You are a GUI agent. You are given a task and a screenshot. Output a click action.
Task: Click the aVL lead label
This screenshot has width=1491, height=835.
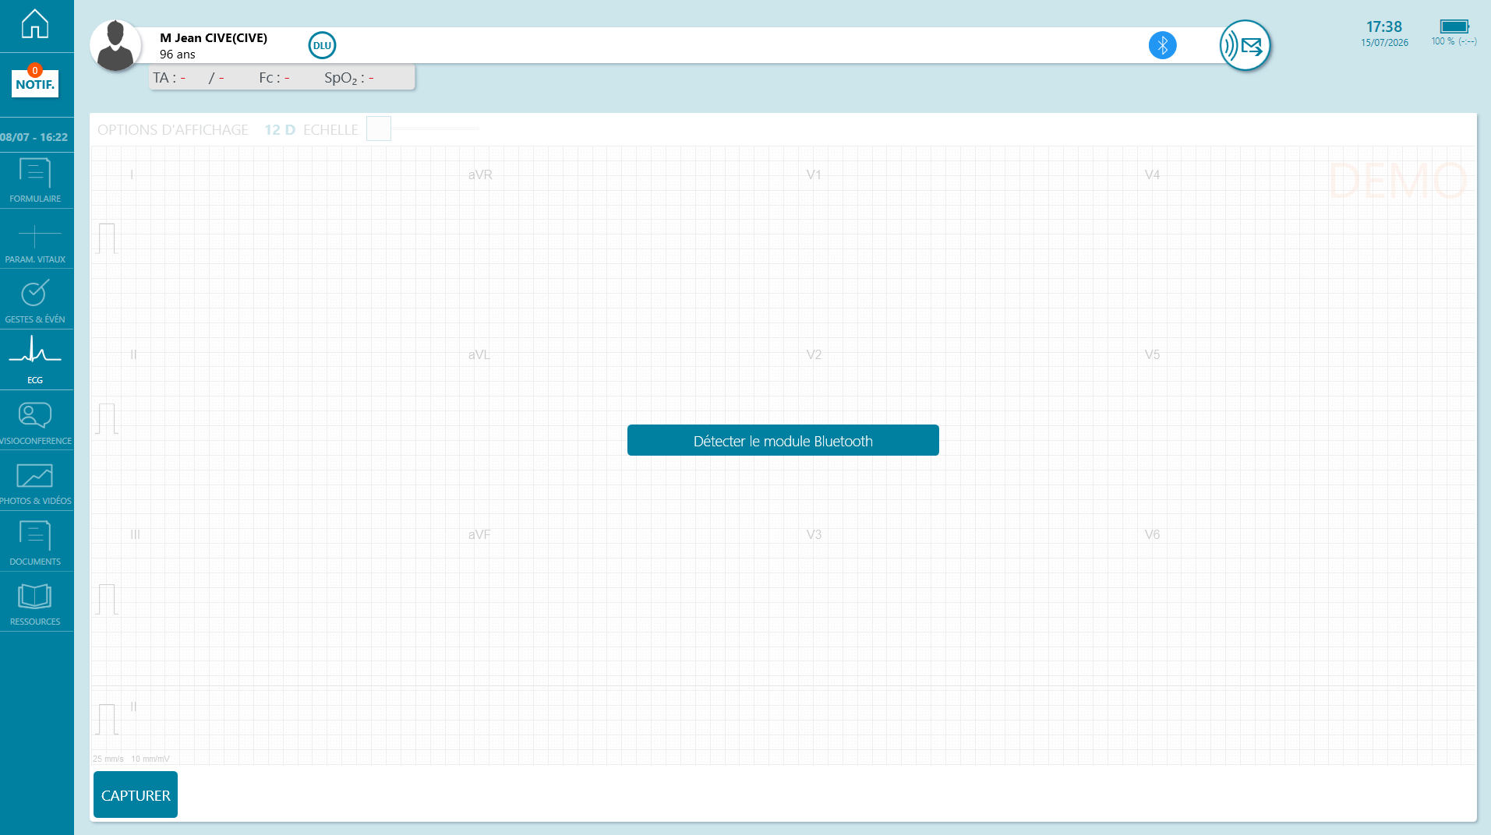479,354
